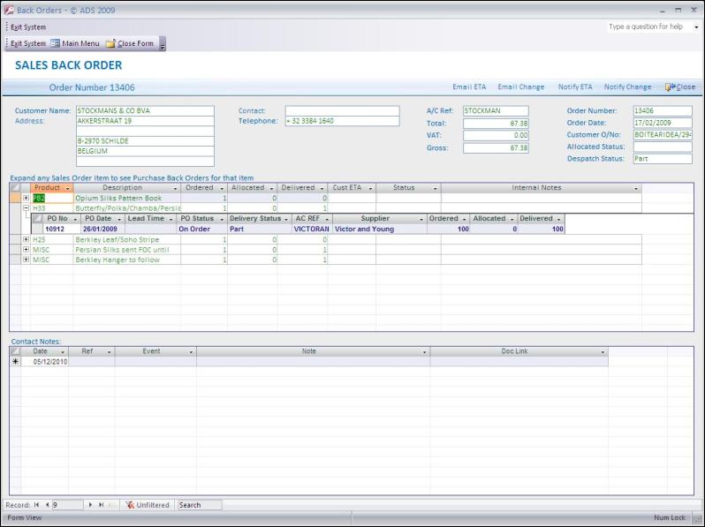Viewport: 705px width, 527px height.
Task: Select PO number 10912 cell
Action: (x=62, y=230)
